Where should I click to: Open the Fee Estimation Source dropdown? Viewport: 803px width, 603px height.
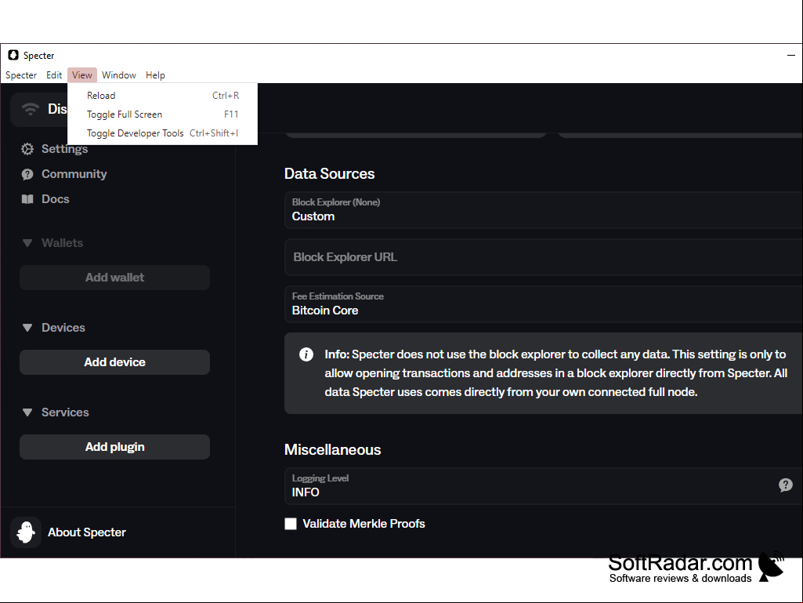[544, 304]
